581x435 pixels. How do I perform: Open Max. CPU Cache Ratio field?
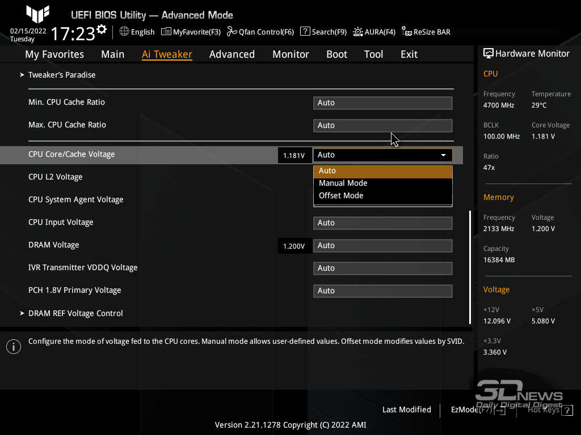pos(383,125)
